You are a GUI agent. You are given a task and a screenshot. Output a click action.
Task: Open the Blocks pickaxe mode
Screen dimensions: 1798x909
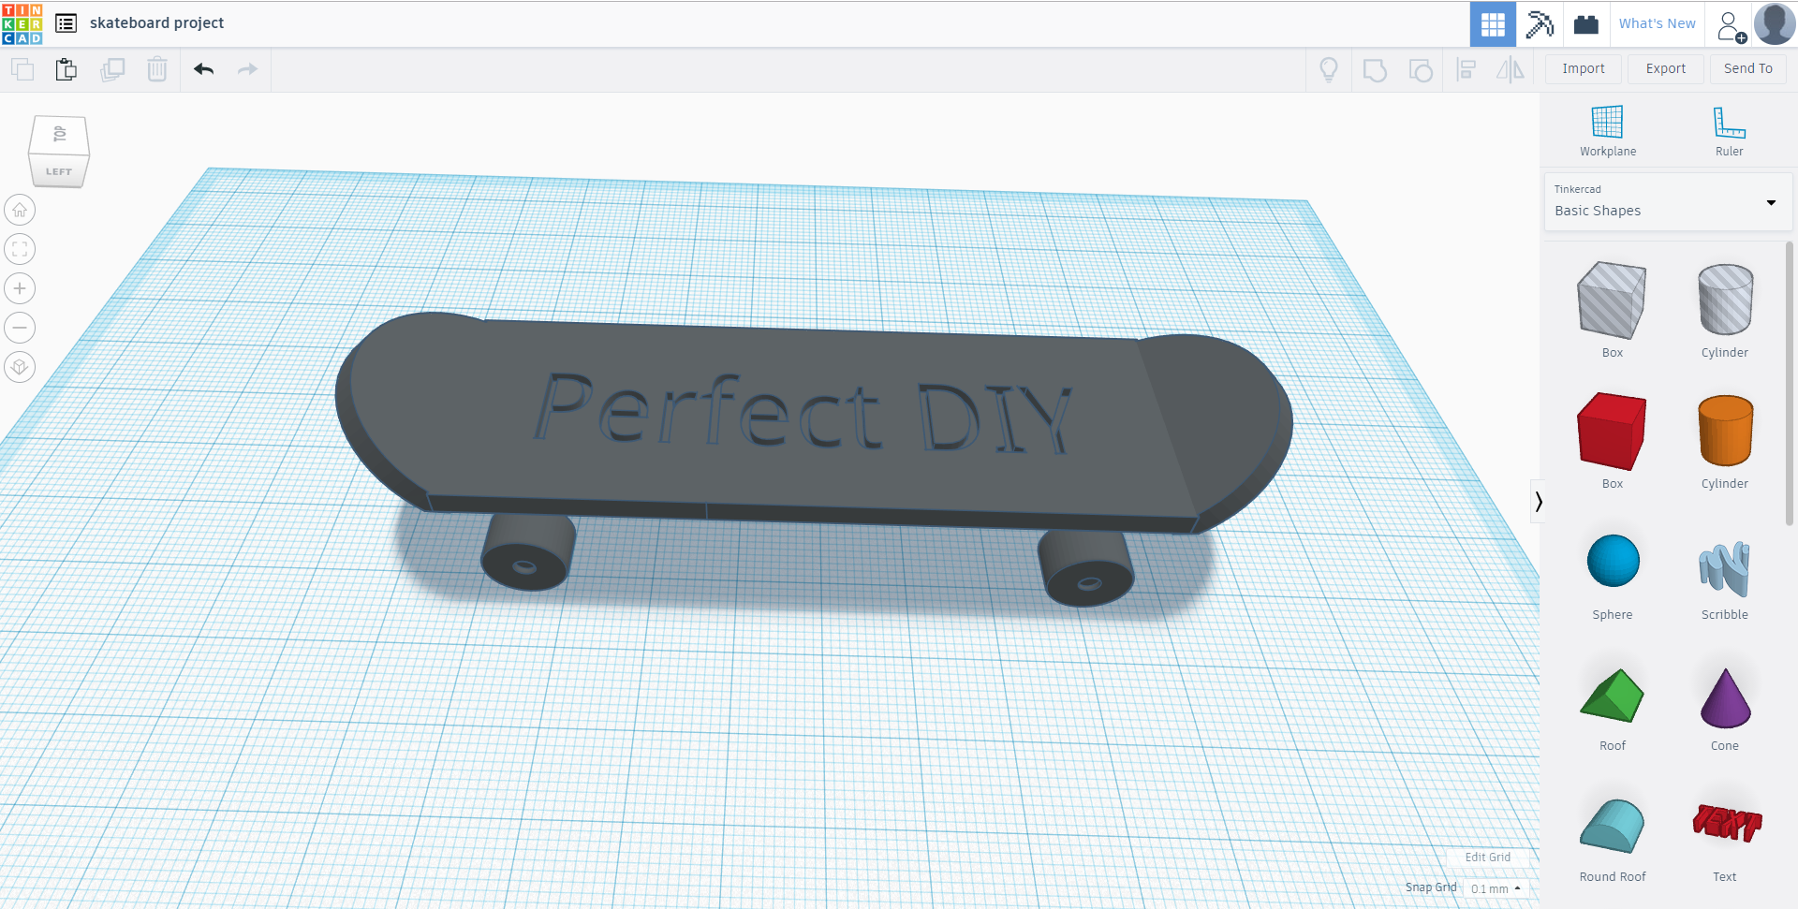tap(1540, 23)
